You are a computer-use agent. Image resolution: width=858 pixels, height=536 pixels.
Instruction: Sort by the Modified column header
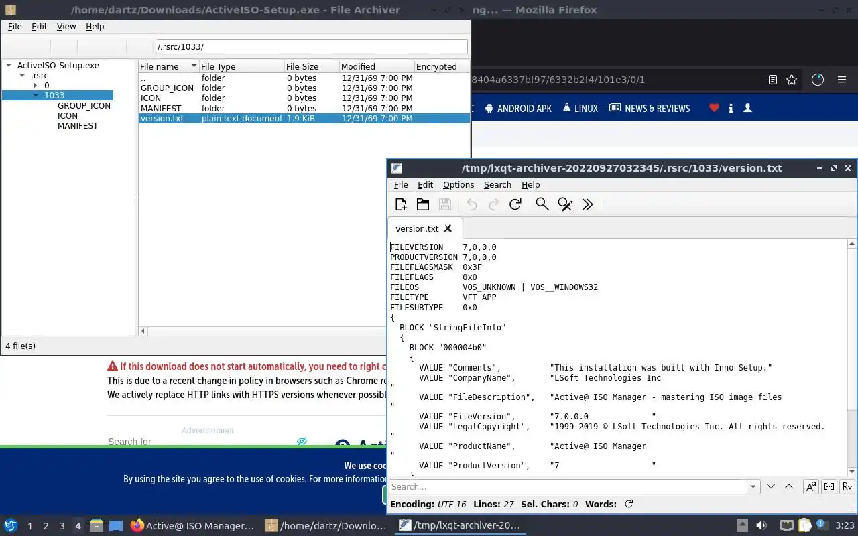point(376,67)
